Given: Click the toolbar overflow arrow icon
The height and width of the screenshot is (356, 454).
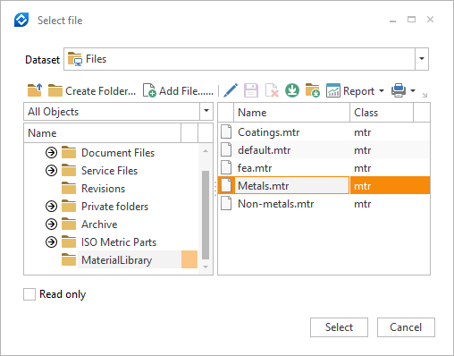Looking at the screenshot, I should 425,95.
